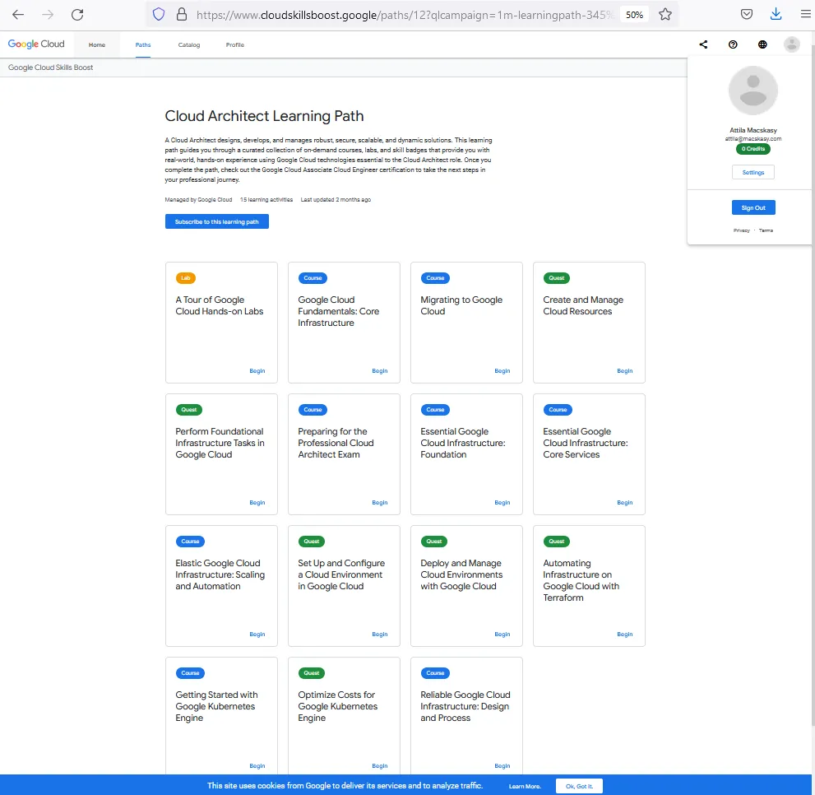The height and width of the screenshot is (795, 815).
Task: Open tracking protection shield icon
Action: click(x=159, y=15)
